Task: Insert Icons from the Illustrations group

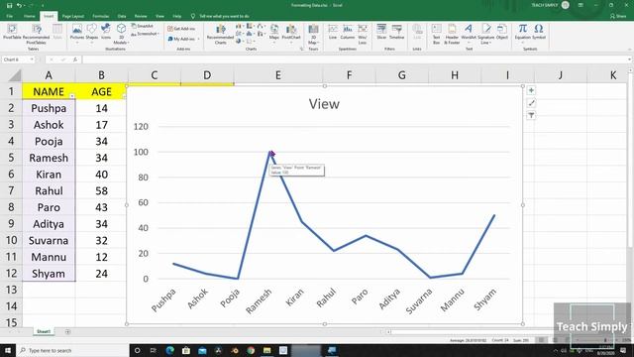Action: [106, 31]
